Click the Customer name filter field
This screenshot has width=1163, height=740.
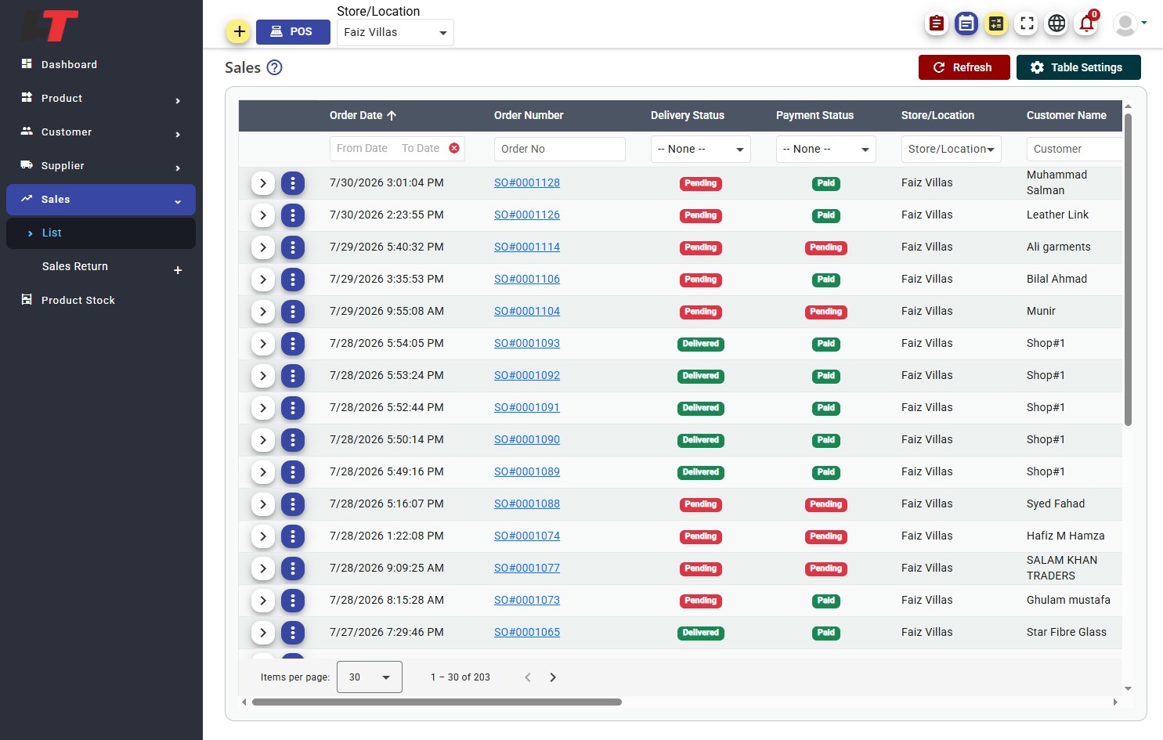tap(1075, 149)
